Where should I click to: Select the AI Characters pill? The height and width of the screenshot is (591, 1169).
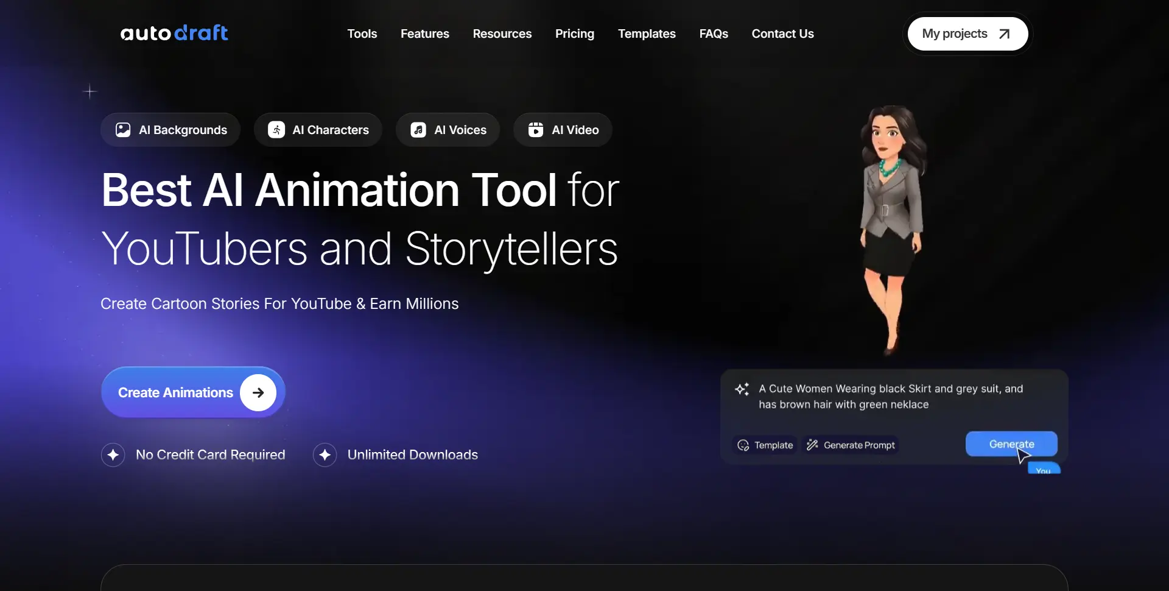[x=318, y=130]
